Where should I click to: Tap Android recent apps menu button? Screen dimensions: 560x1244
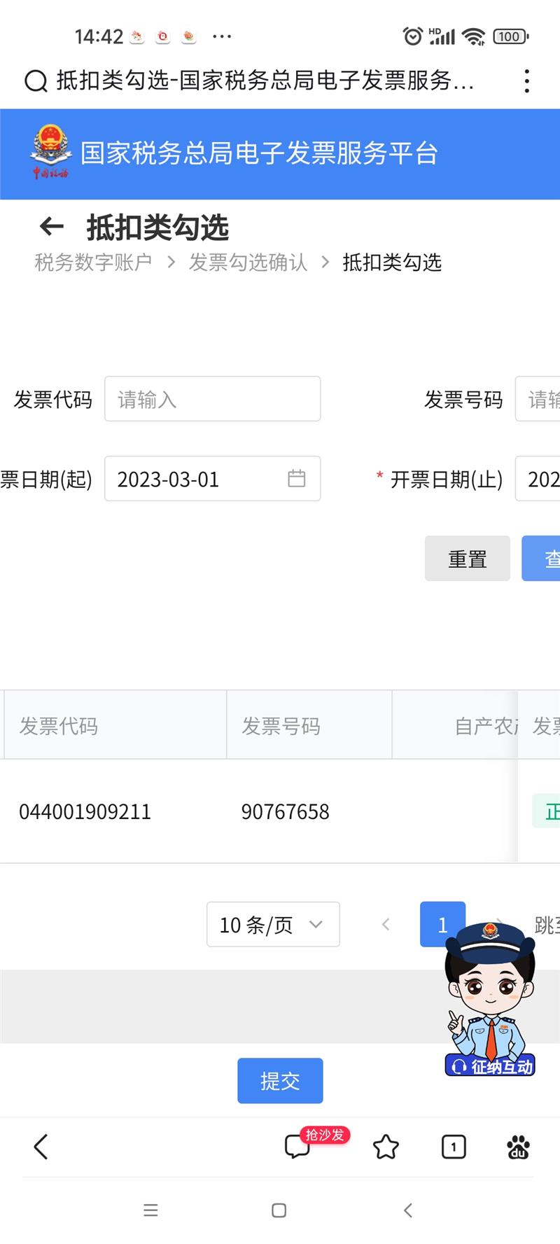(x=150, y=1210)
